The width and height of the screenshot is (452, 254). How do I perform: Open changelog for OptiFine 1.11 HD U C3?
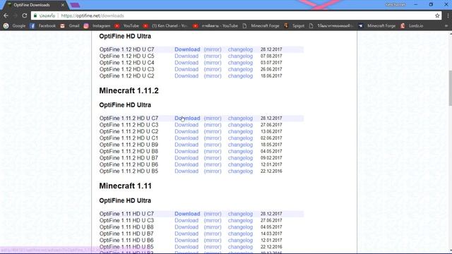(240, 221)
